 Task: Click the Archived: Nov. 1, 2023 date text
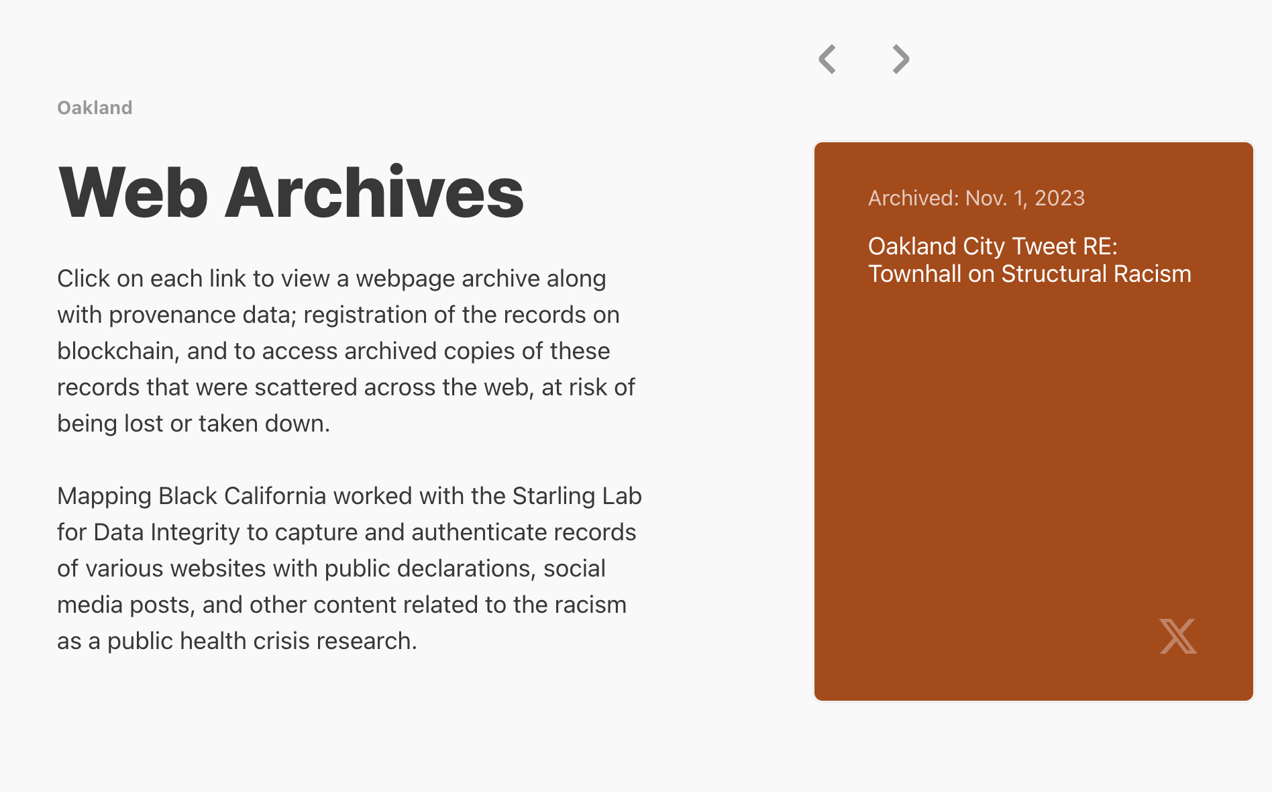point(976,198)
